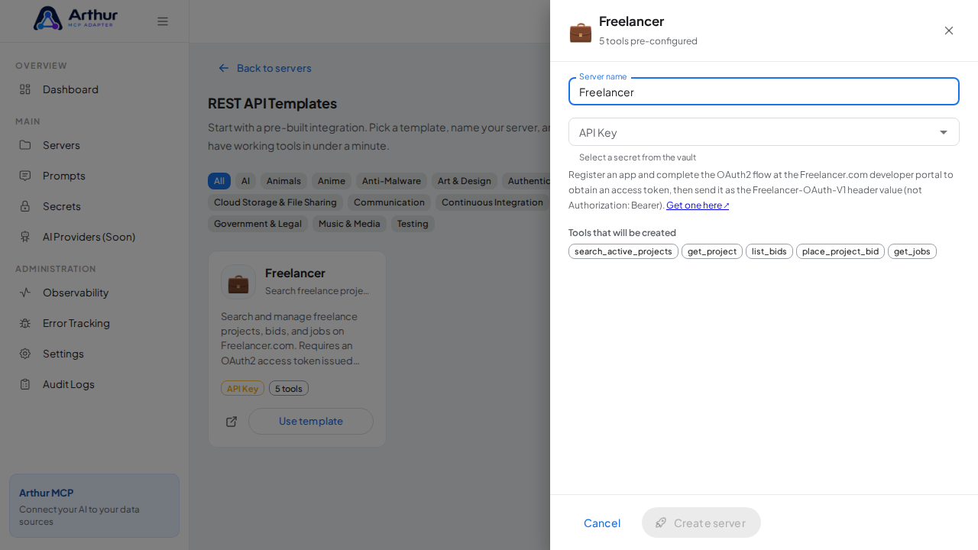Open the Servers menu item
The height and width of the screenshot is (550, 978).
click(x=95, y=145)
